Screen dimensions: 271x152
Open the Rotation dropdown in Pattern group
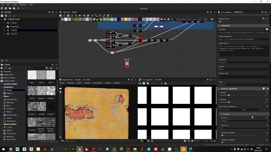[245, 128]
